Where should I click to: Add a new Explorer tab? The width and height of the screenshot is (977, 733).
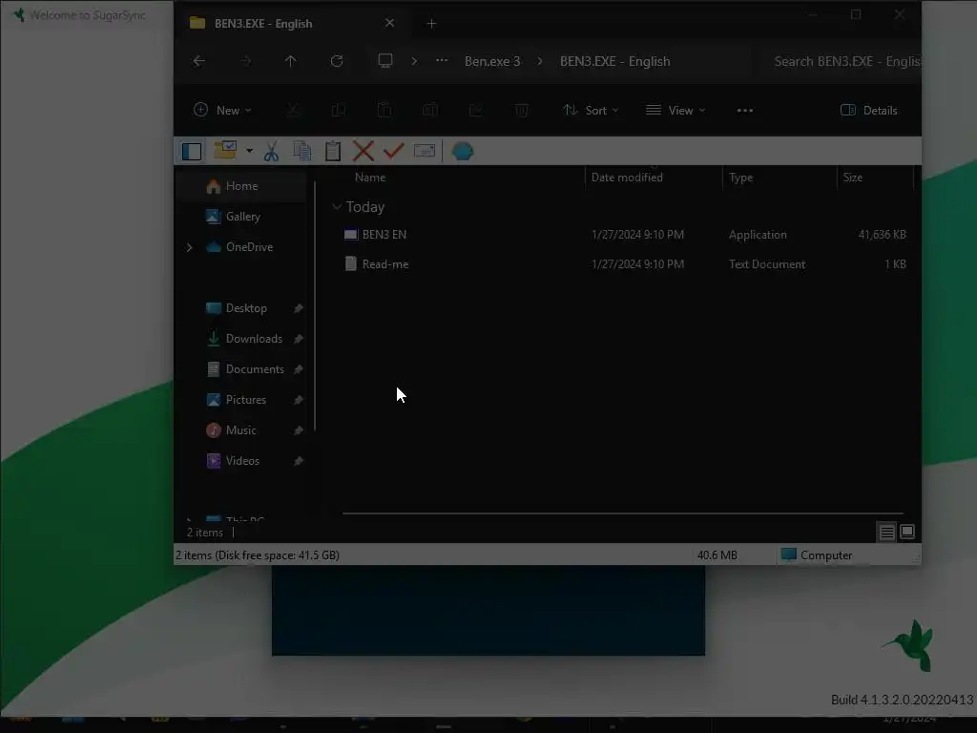pos(431,24)
